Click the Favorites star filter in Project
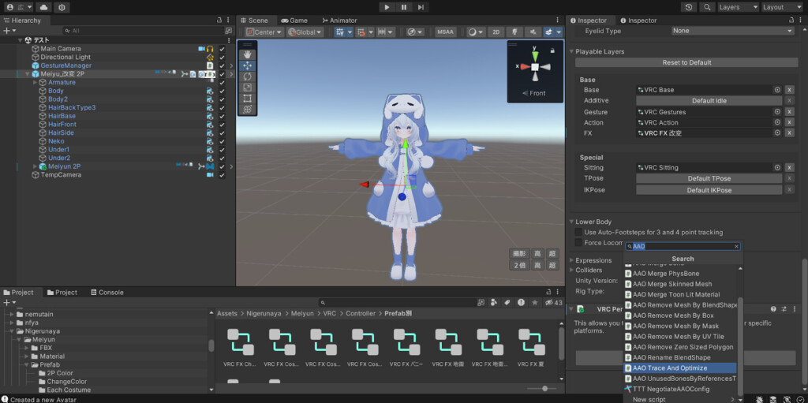 [x=535, y=303]
